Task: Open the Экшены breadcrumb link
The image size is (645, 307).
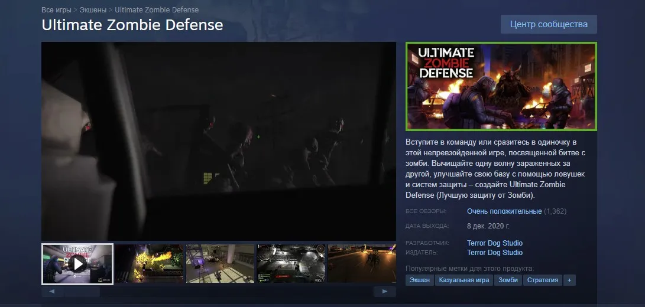Action: pos(93,9)
